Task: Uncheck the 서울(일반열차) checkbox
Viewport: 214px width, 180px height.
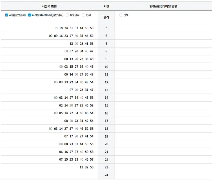Action: (x=7, y=15)
